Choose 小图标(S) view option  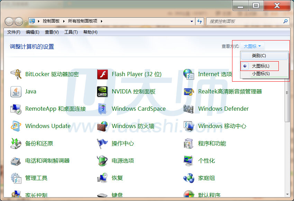tap(260, 74)
